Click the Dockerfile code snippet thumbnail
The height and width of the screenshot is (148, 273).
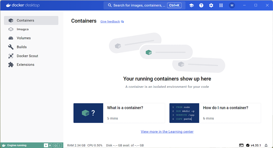(184, 113)
